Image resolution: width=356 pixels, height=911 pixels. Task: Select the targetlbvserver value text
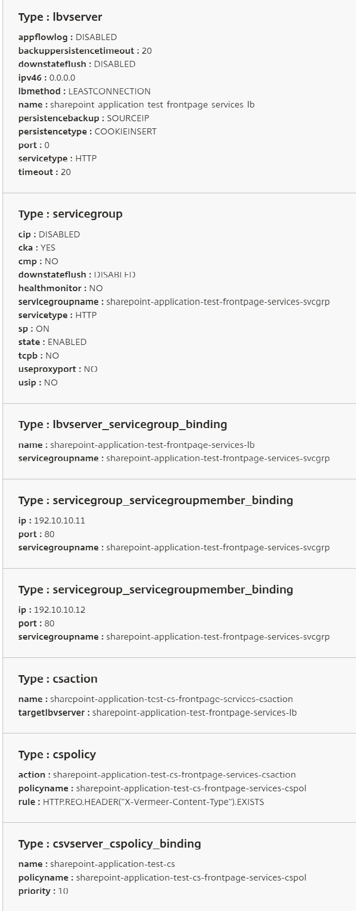click(x=194, y=713)
